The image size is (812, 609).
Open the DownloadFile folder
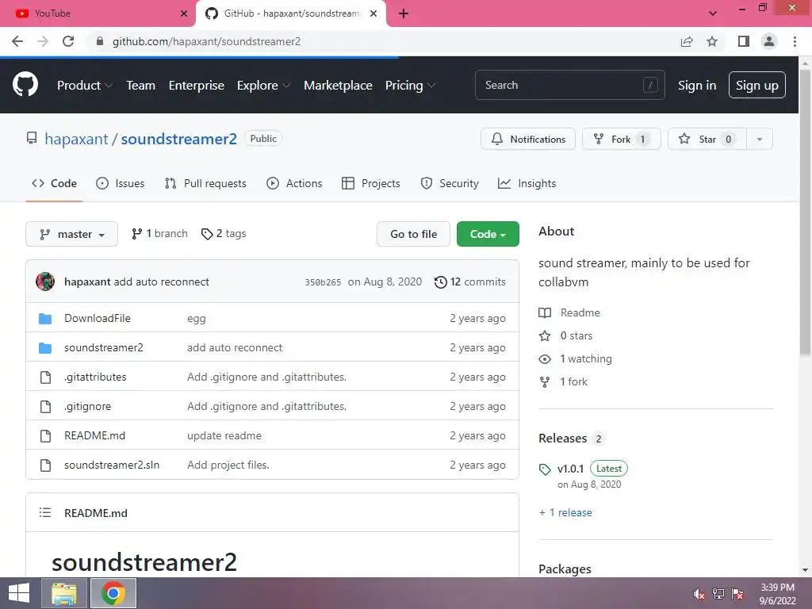point(97,319)
